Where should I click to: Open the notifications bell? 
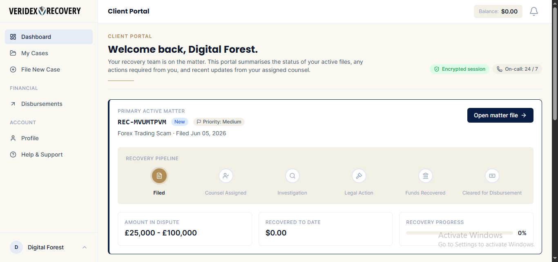(x=533, y=11)
